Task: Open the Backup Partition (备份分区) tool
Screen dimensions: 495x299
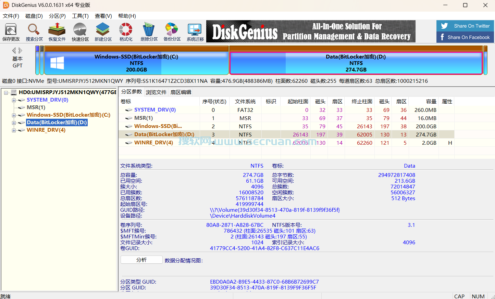Action: click(172, 32)
